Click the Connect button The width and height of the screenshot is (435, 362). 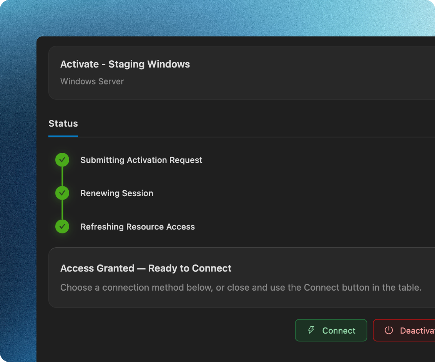point(331,330)
